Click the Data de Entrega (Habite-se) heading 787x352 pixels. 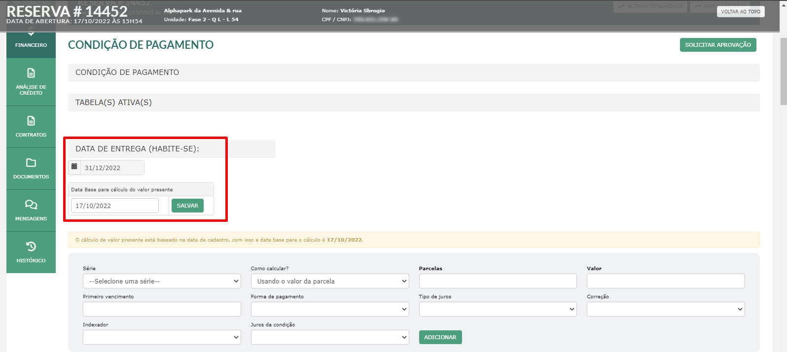click(x=137, y=149)
